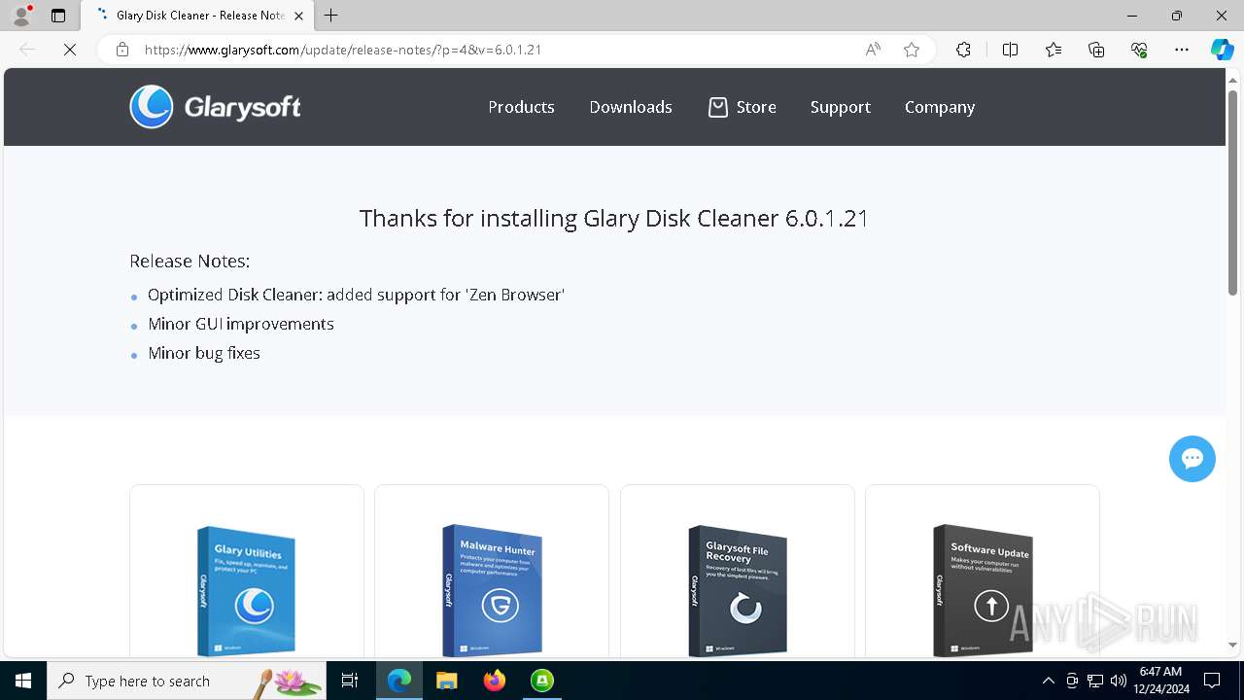
Task: Add this page to favorites
Action: (912, 50)
